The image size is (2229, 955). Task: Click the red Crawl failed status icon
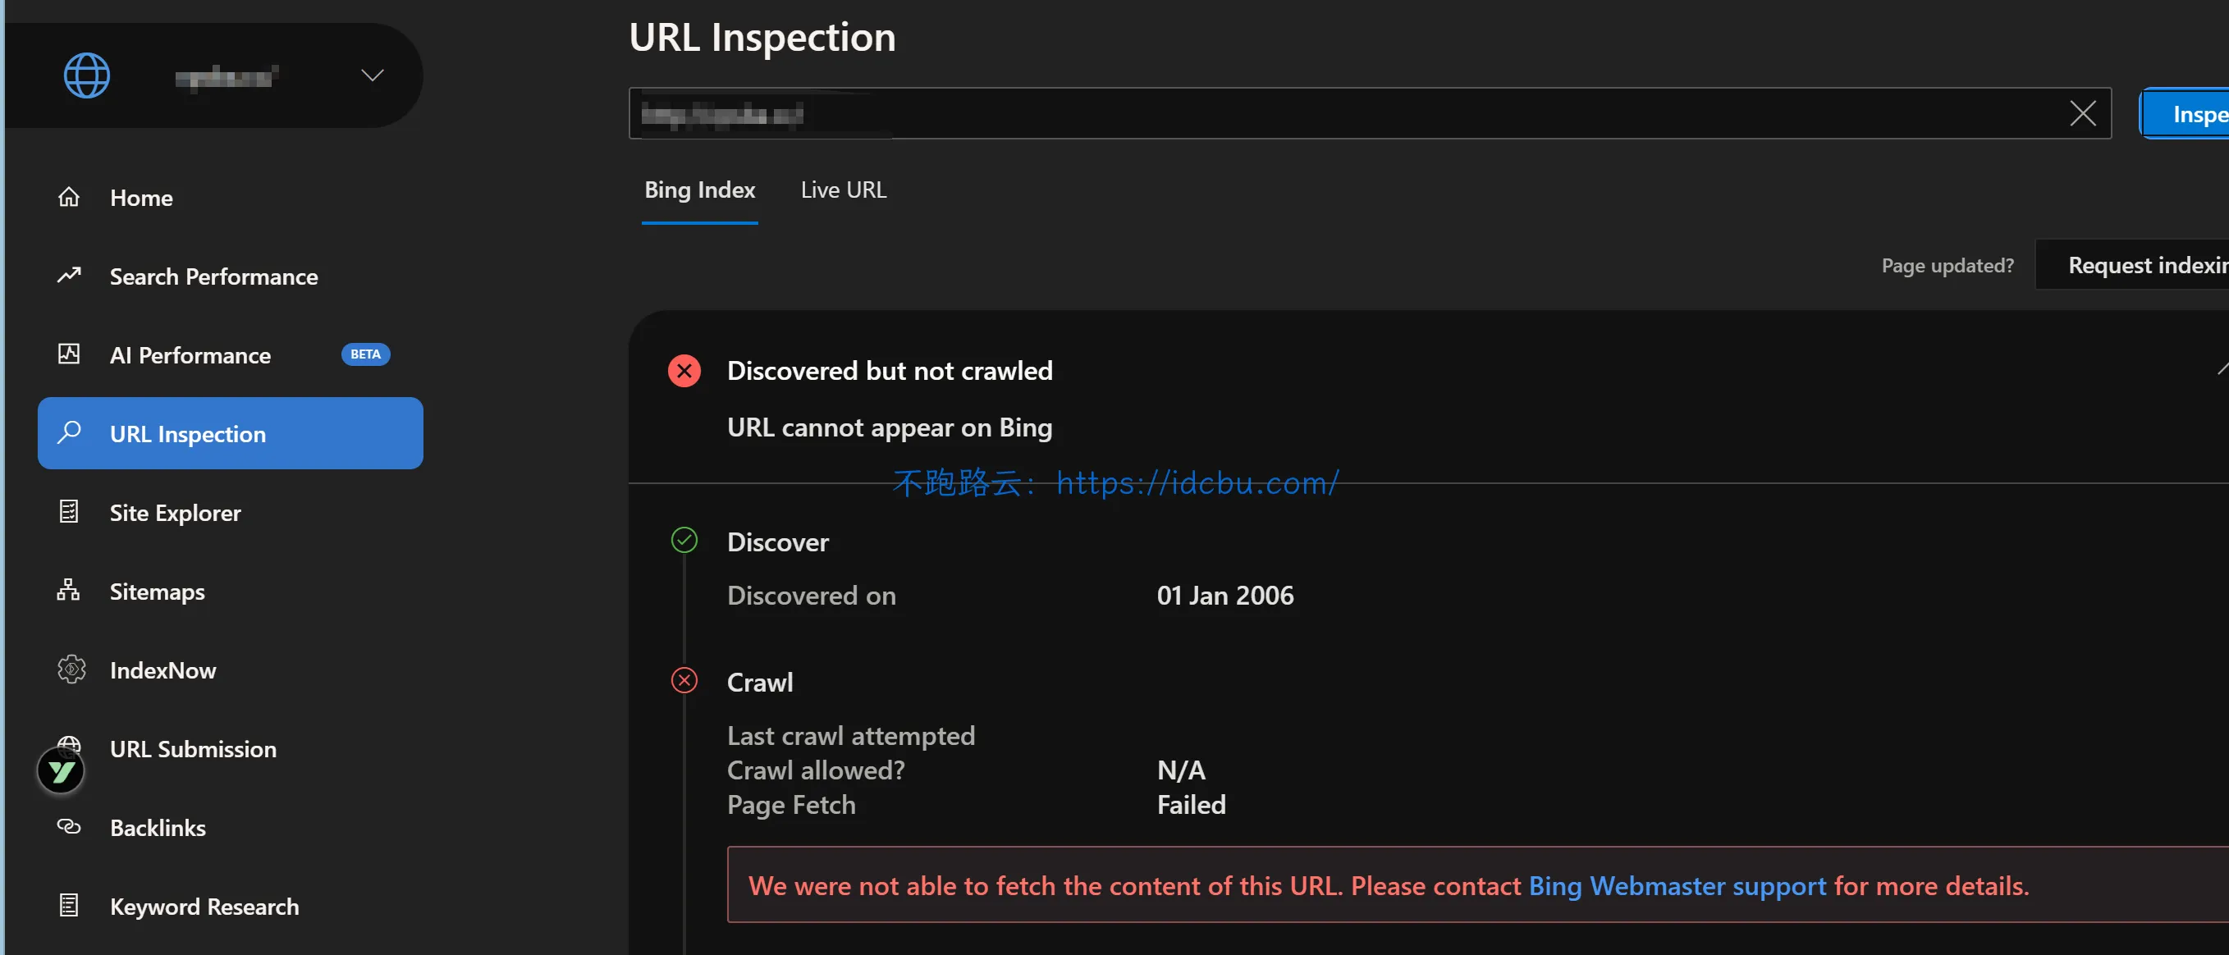click(684, 682)
